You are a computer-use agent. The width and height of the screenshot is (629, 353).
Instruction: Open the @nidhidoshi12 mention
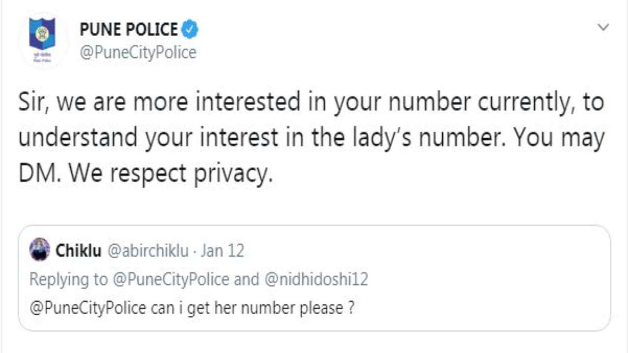316,279
